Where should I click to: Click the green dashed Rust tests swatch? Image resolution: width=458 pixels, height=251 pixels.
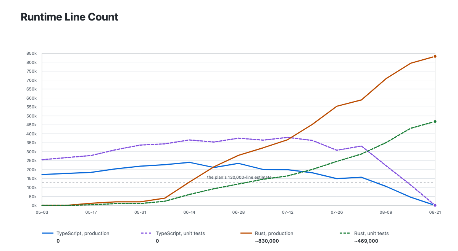click(x=345, y=234)
